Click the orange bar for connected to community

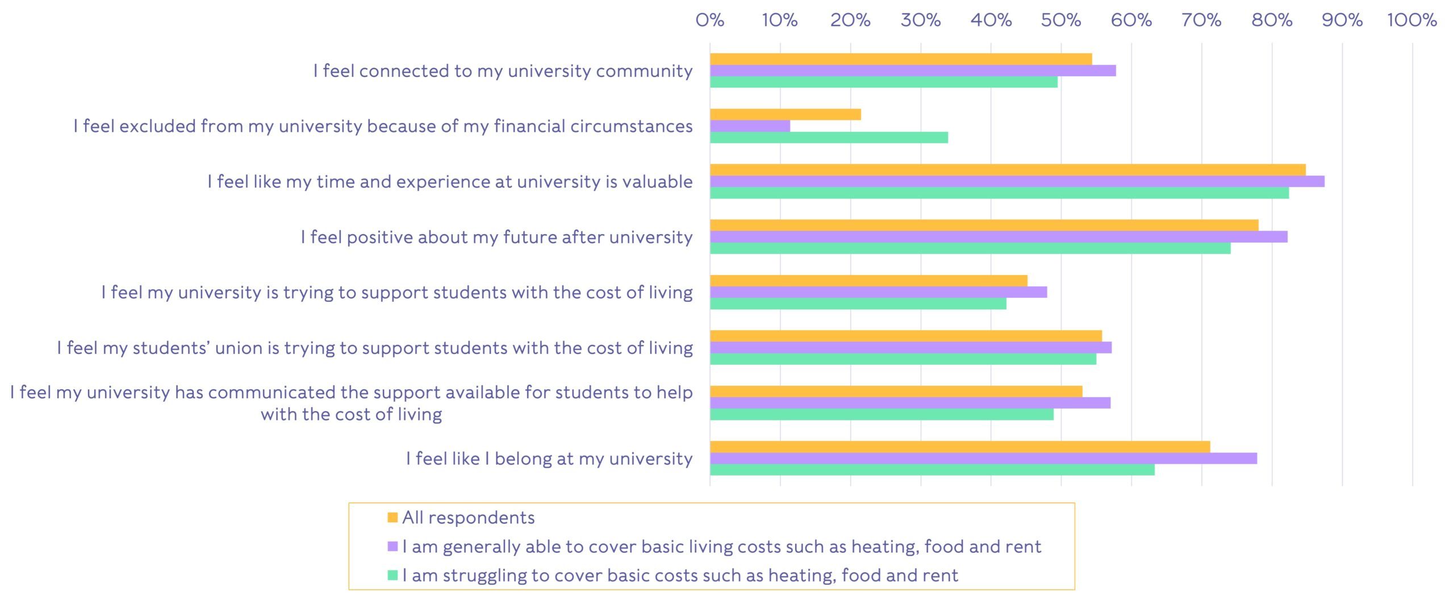[901, 59]
